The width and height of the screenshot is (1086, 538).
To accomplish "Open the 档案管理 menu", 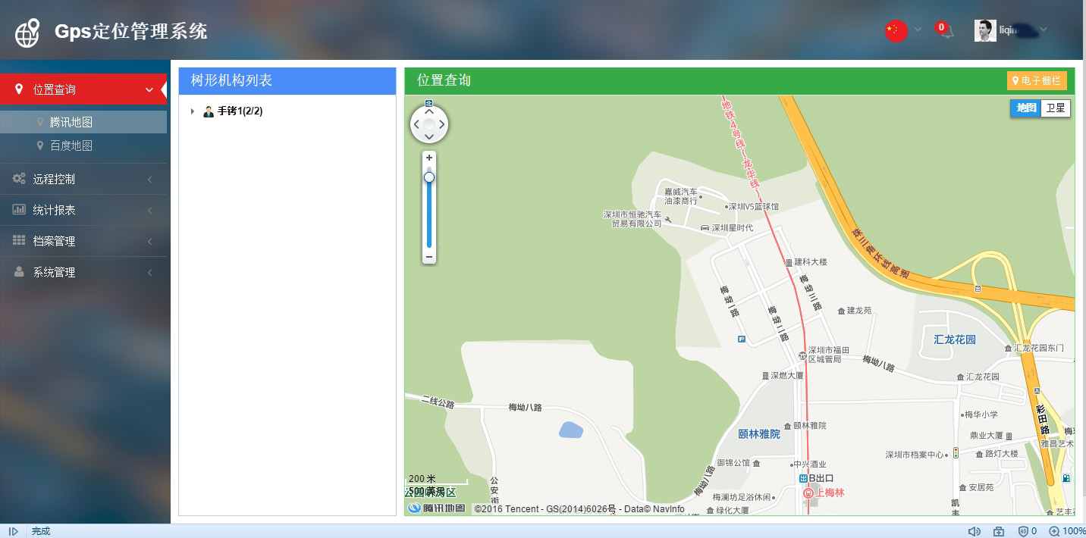I will [x=83, y=241].
